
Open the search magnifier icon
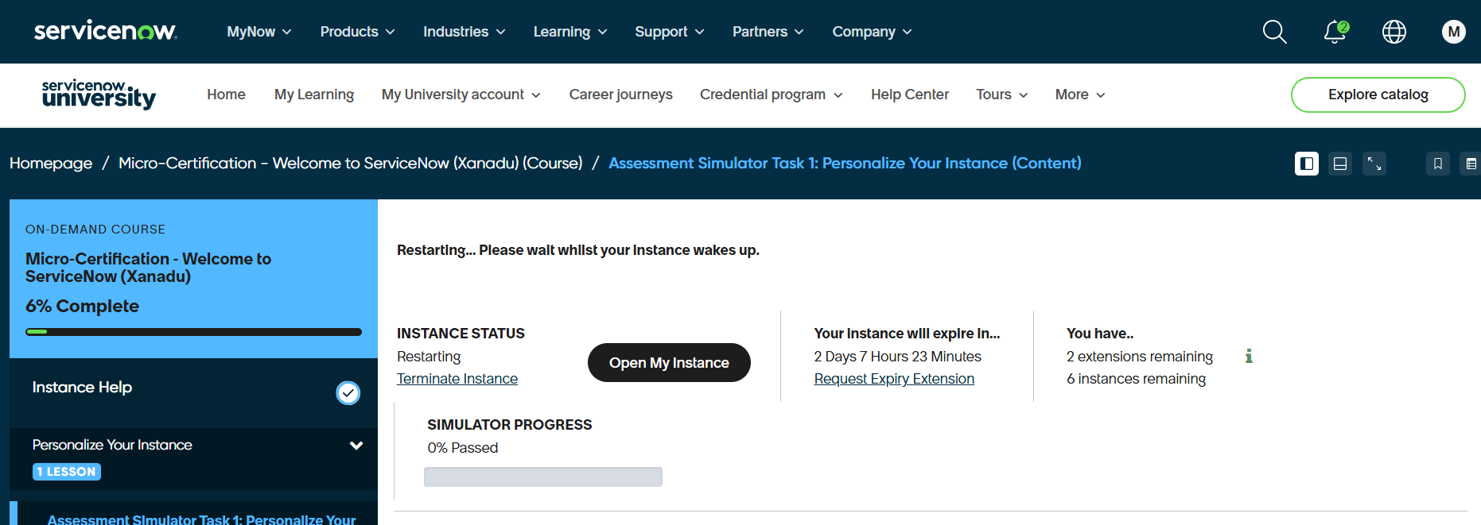coord(1274,32)
